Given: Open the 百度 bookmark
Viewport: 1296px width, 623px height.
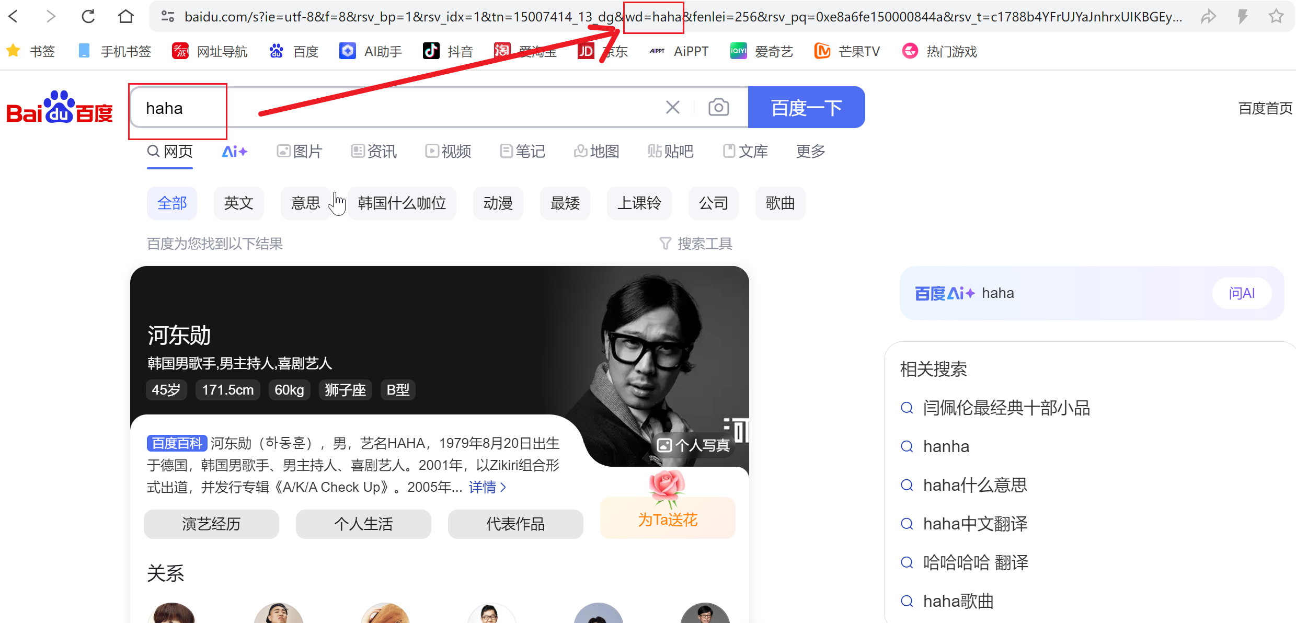Looking at the screenshot, I should point(294,51).
